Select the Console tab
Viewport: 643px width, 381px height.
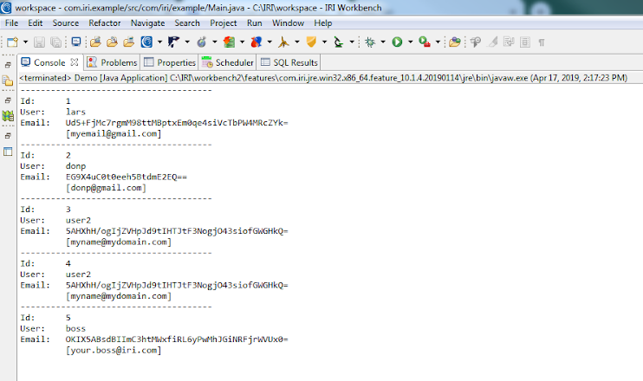coord(49,62)
